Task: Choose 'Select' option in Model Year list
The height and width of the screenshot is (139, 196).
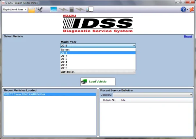Action: pyautogui.click(x=98, y=50)
